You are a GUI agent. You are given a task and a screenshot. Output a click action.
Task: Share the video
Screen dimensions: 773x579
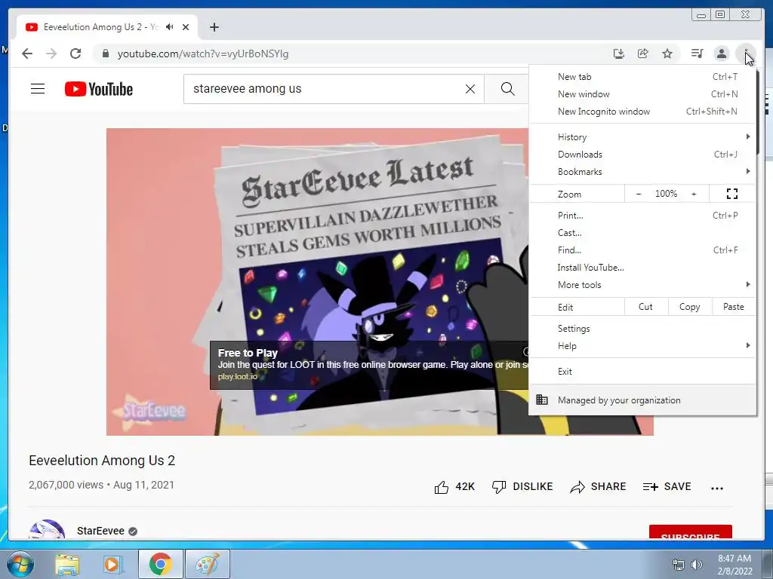point(598,487)
